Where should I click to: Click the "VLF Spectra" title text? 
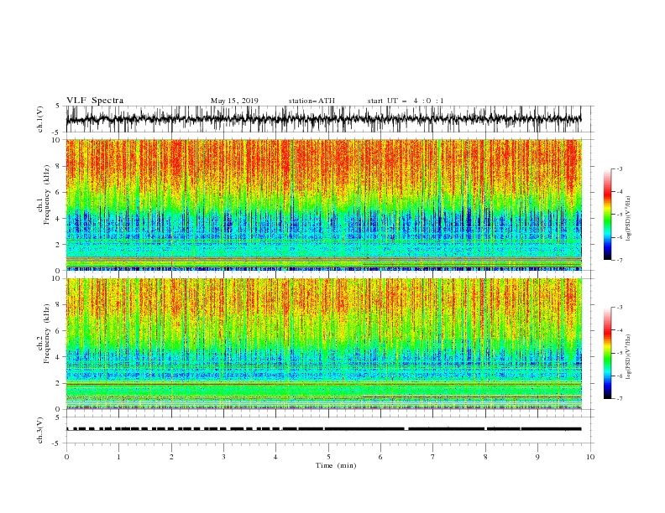click(x=95, y=101)
